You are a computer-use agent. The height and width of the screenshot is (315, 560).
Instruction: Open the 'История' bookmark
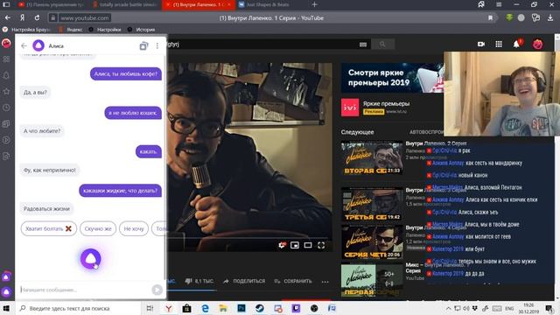pos(142,30)
